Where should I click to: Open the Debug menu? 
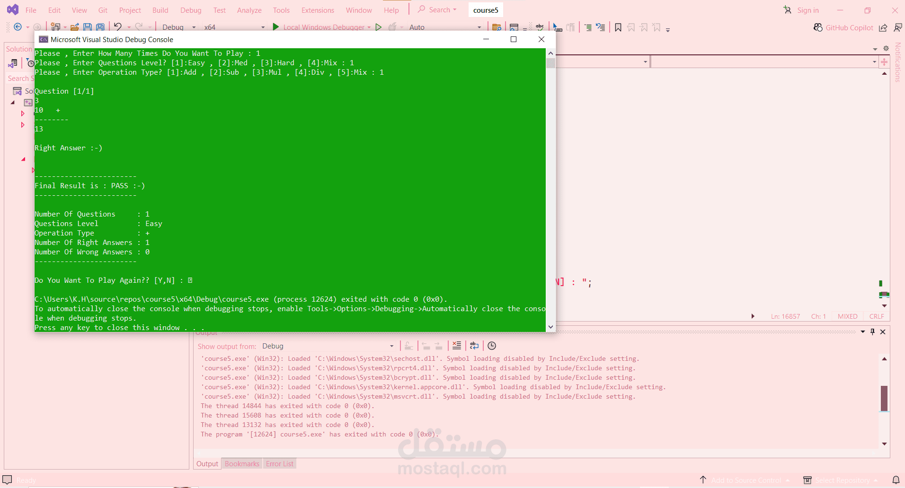(191, 10)
